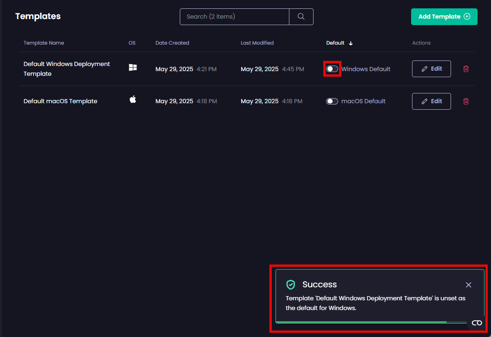Click the OS column header
This screenshot has height=337, width=491.
(132, 43)
